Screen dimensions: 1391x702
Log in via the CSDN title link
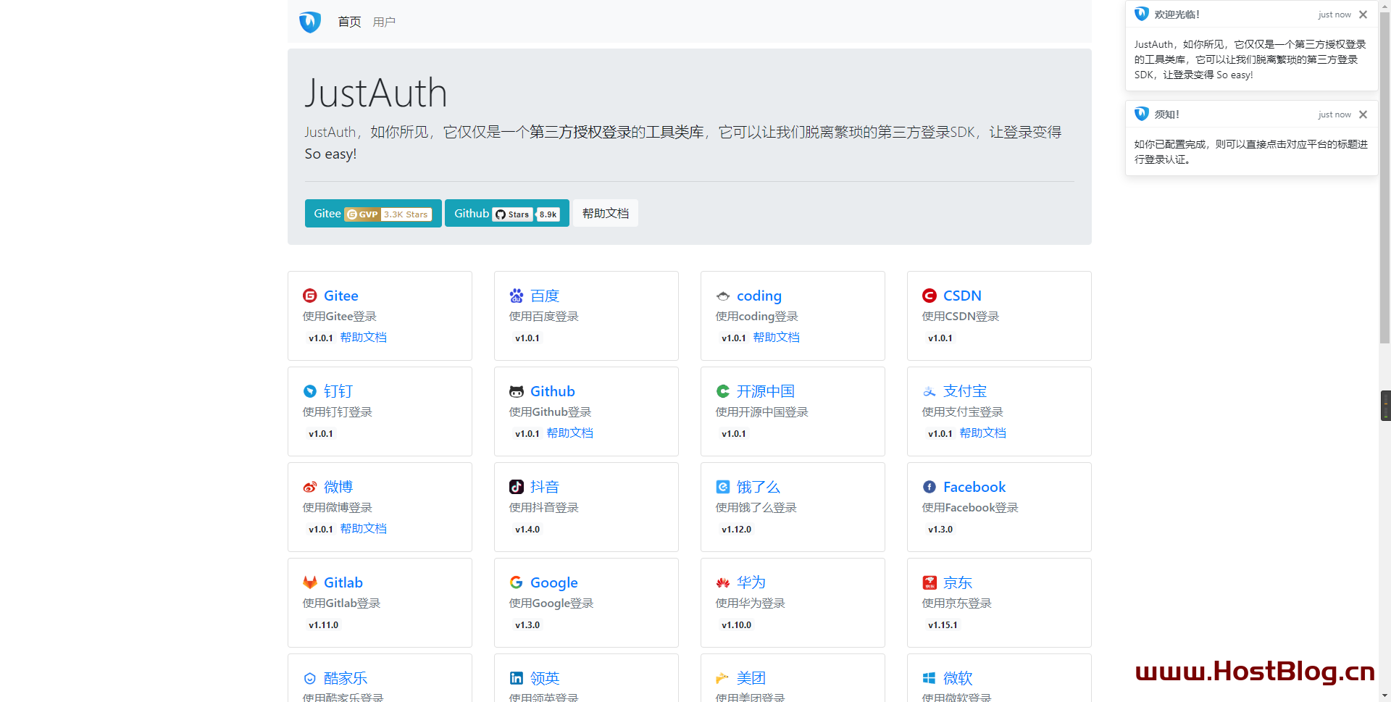tap(962, 296)
